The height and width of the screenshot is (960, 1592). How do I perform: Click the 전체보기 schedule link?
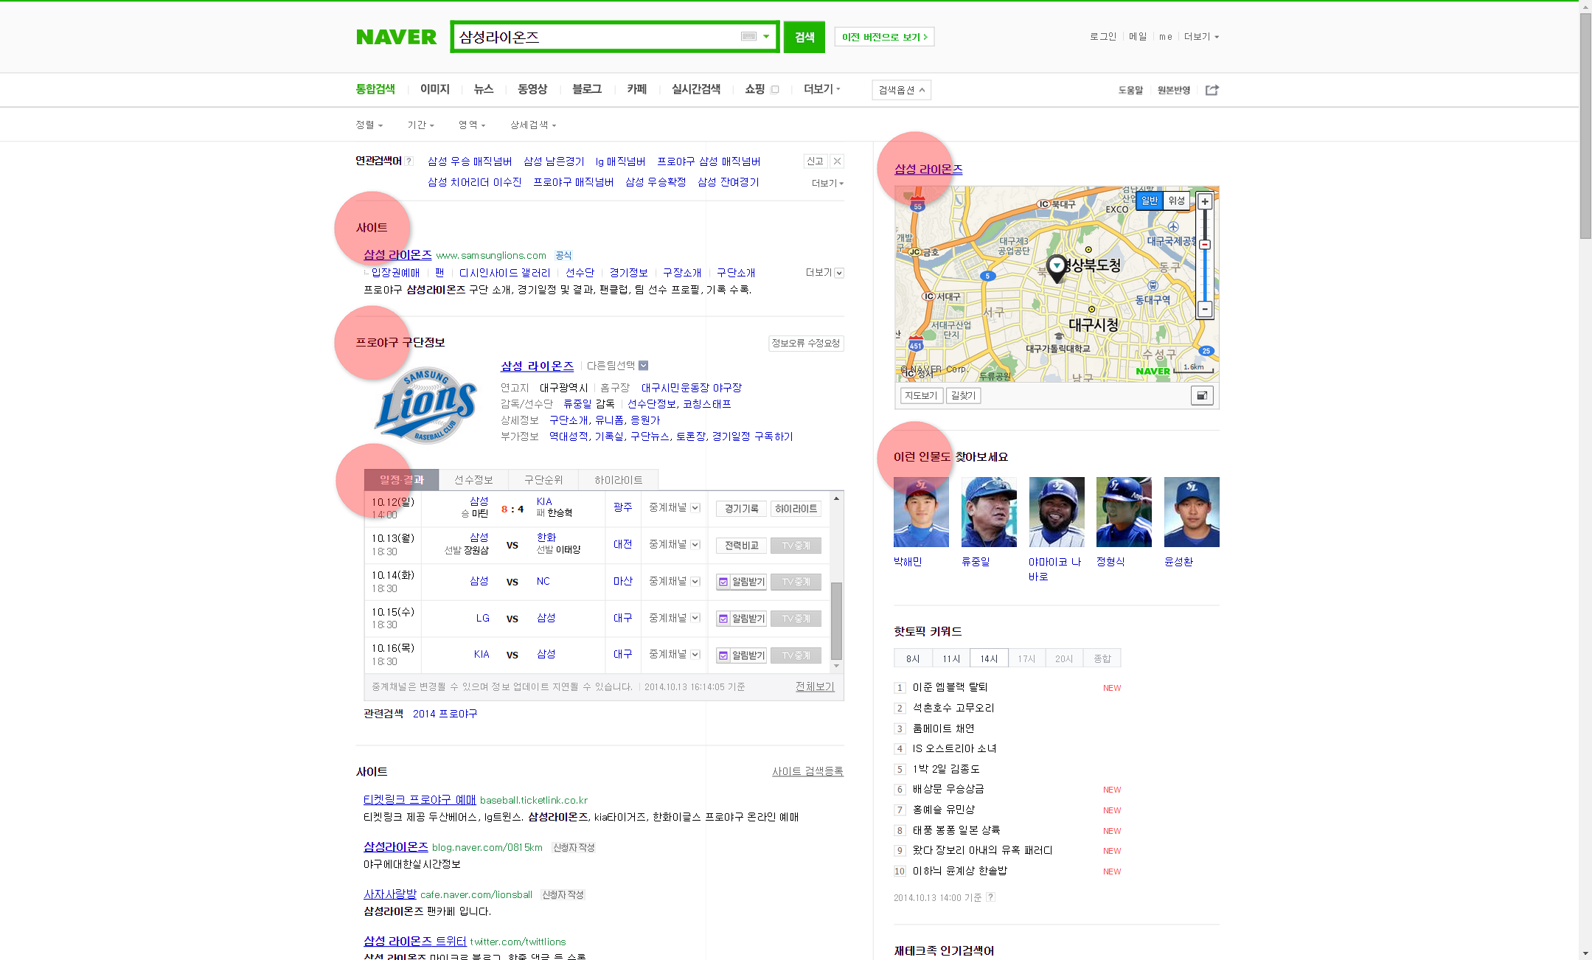point(815,686)
